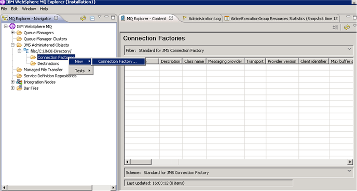Click the compare icon in Content view toolbar

[335, 28]
